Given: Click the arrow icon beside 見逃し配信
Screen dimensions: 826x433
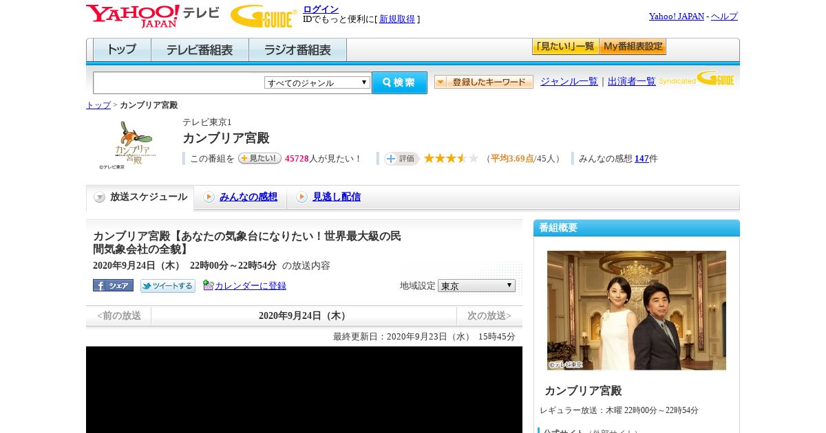Looking at the screenshot, I should coord(301,197).
